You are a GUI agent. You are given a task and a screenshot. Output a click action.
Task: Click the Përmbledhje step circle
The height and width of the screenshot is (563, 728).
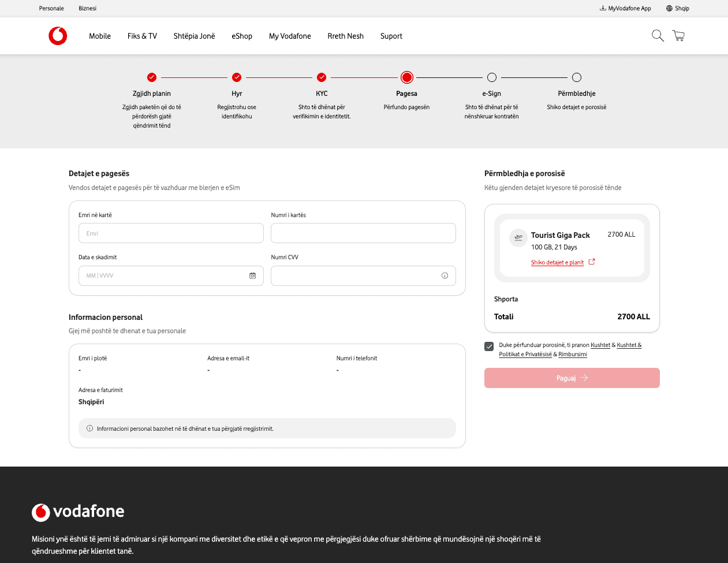[577, 77]
